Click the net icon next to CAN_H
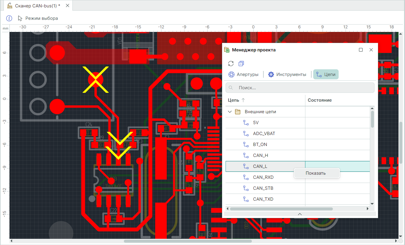This screenshot has width=405, height=245. [x=246, y=155]
